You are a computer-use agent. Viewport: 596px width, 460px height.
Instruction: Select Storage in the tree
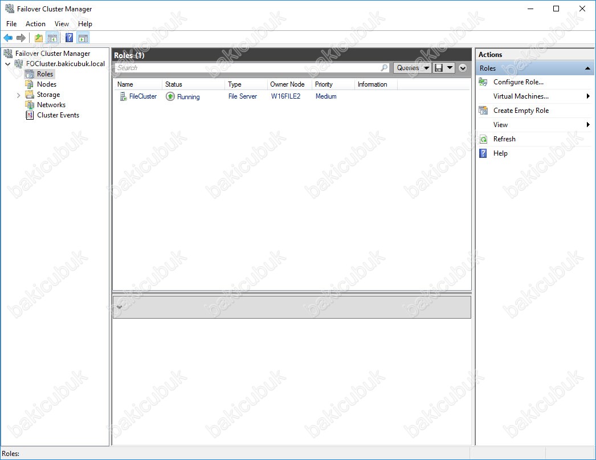coord(48,95)
